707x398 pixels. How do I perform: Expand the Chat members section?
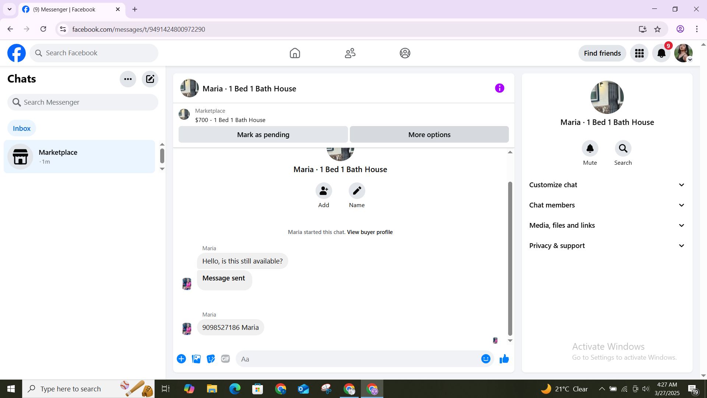click(607, 205)
